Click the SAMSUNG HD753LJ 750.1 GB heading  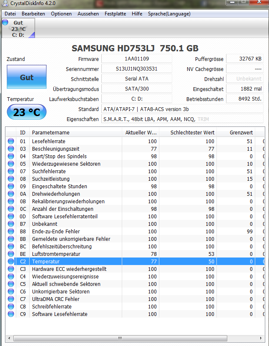click(x=135, y=48)
